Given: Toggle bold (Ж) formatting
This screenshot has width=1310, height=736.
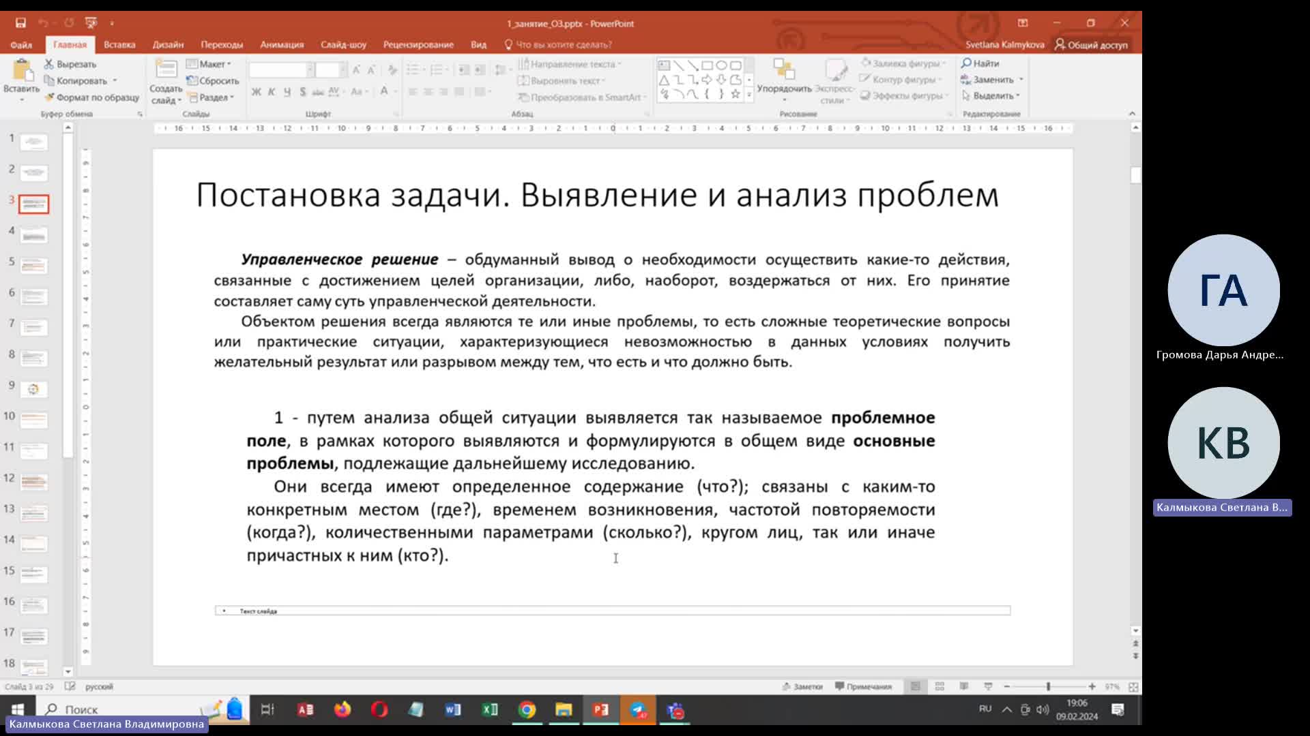Looking at the screenshot, I should [x=257, y=91].
